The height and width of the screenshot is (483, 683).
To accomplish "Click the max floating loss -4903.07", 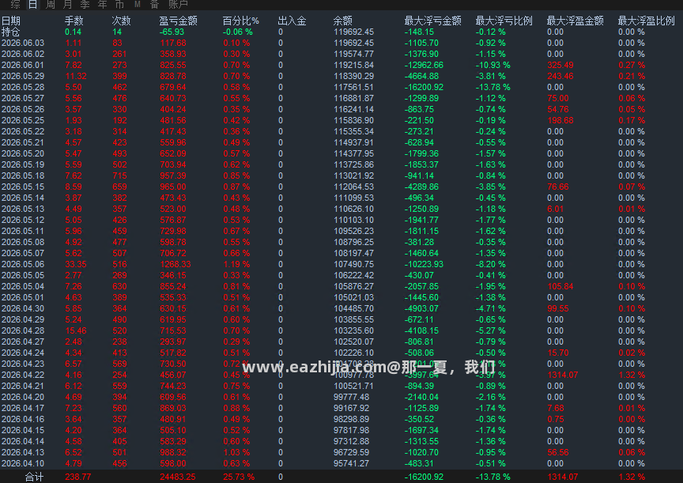I will click(421, 308).
